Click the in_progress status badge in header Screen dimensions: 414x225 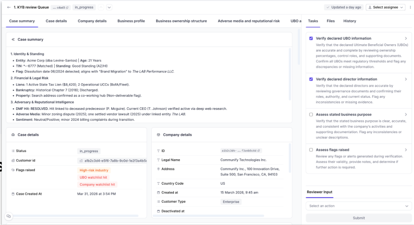(x=84, y=7)
